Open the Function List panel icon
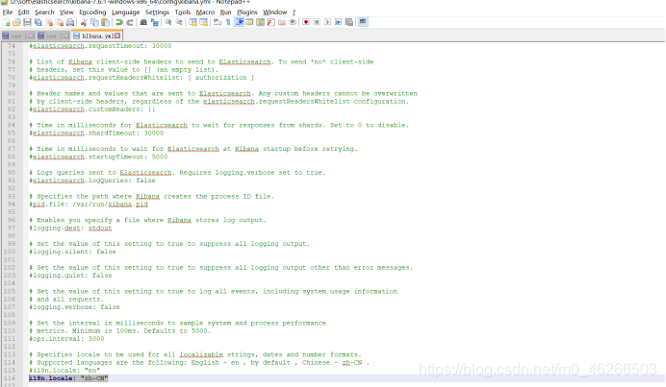 point(271,22)
